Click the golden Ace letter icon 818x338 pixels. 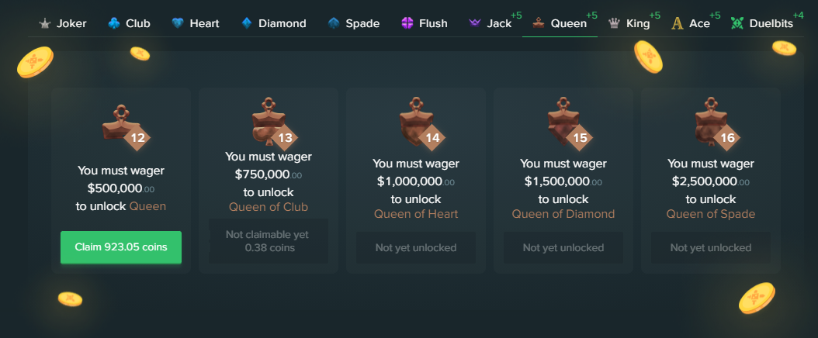[678, 23]
